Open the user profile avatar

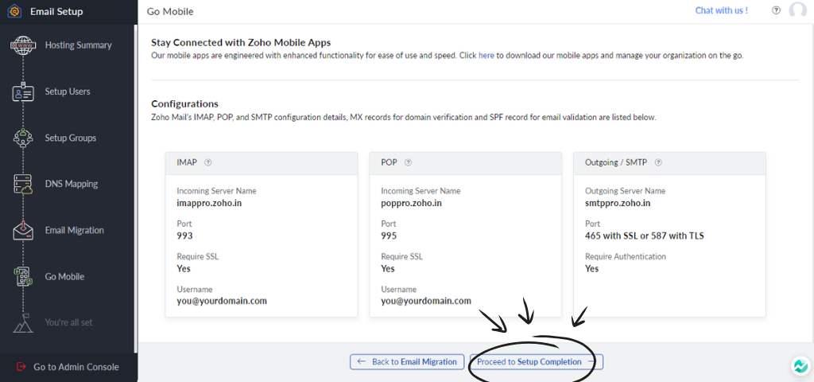[797, 10]
